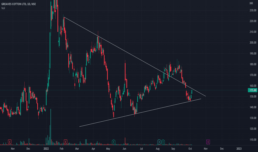
Task: Click the 130.00 price axis label
Action: [253, 118]
